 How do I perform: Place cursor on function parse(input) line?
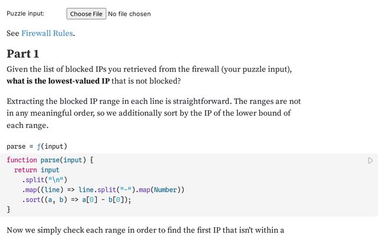tap(50, 160)
